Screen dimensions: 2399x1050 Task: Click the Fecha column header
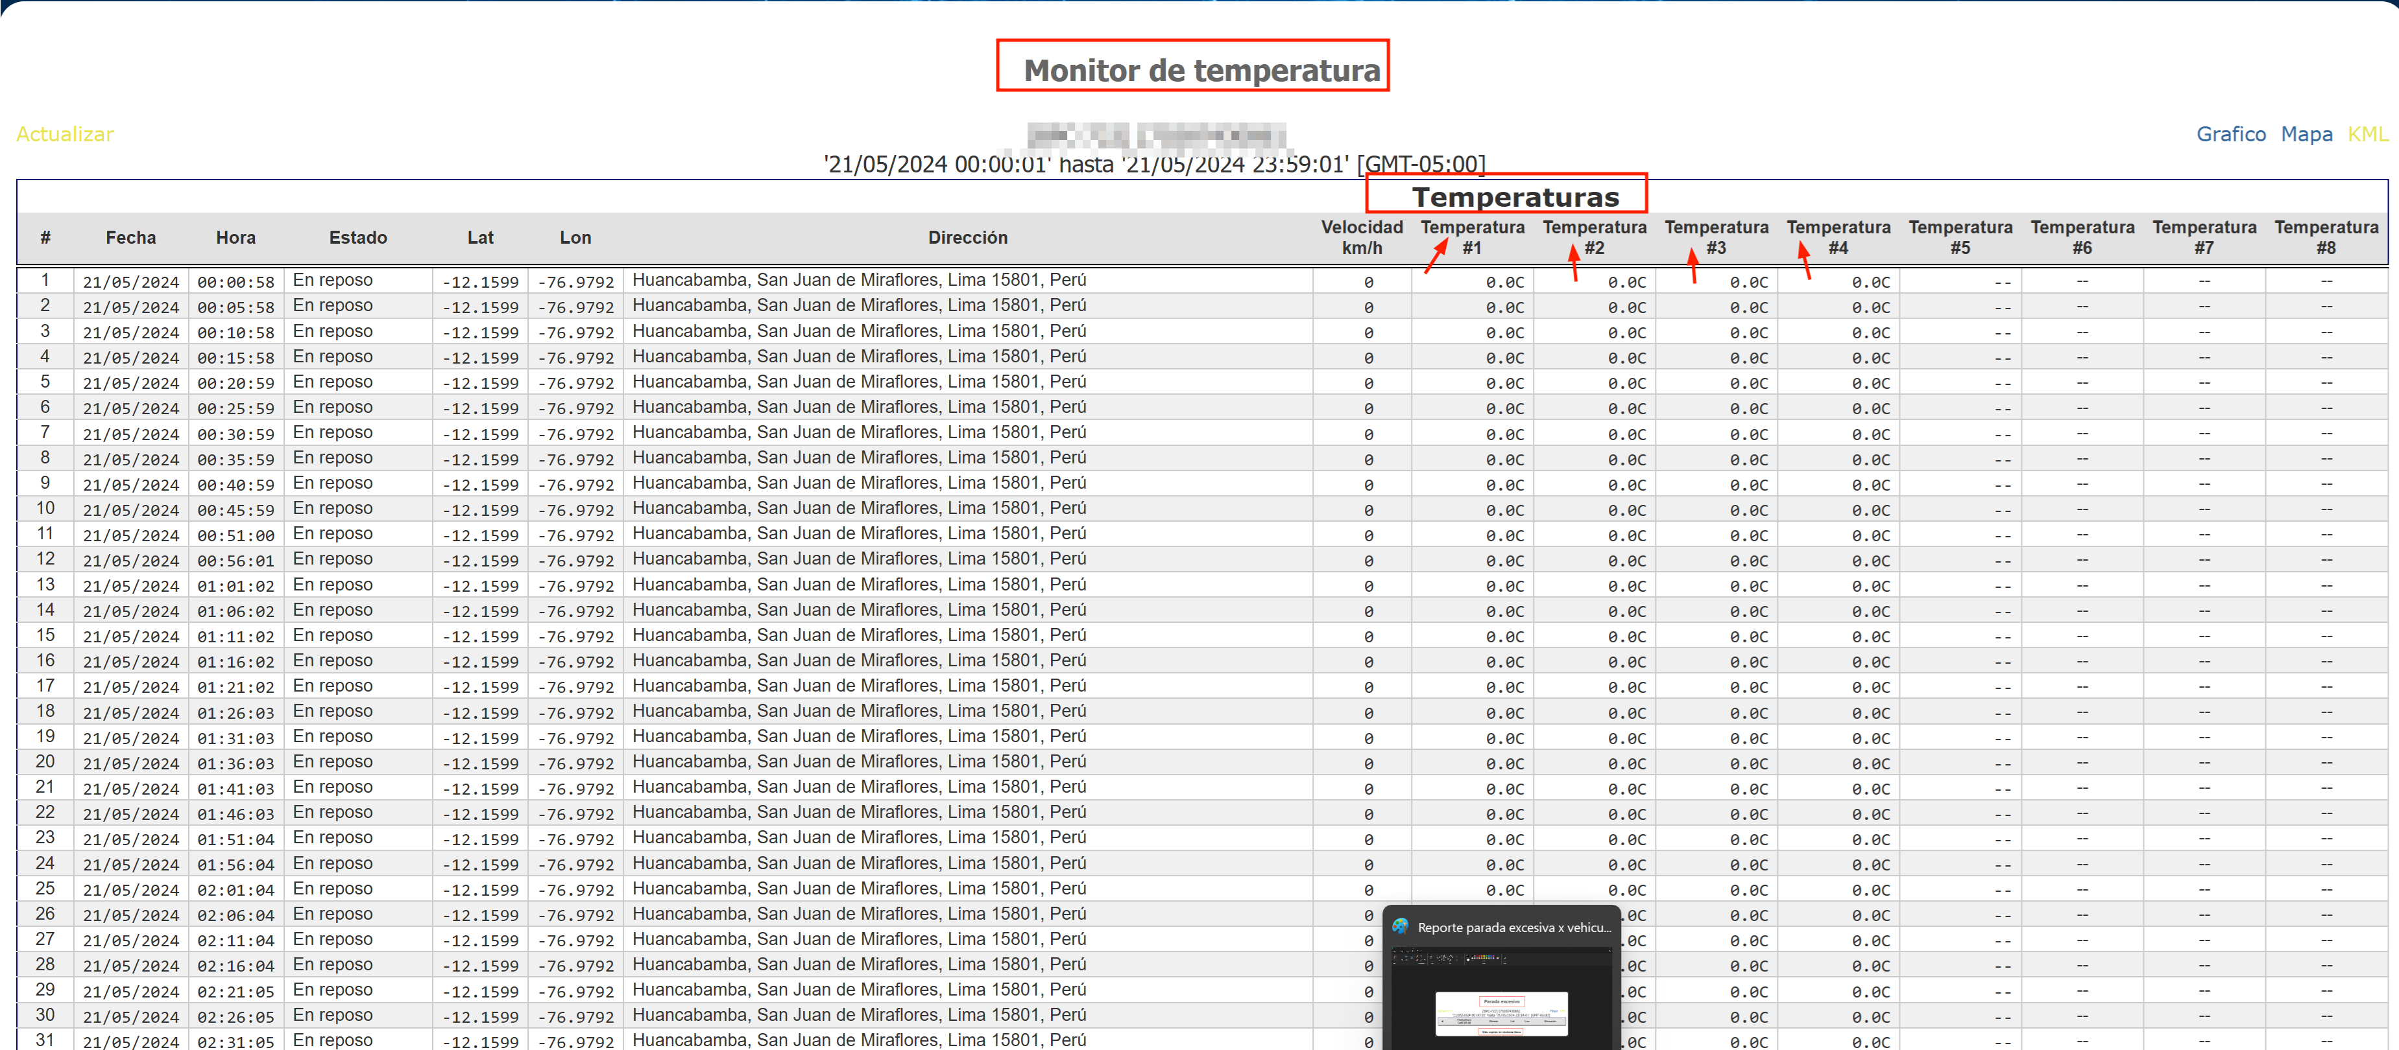pos(130,237)
